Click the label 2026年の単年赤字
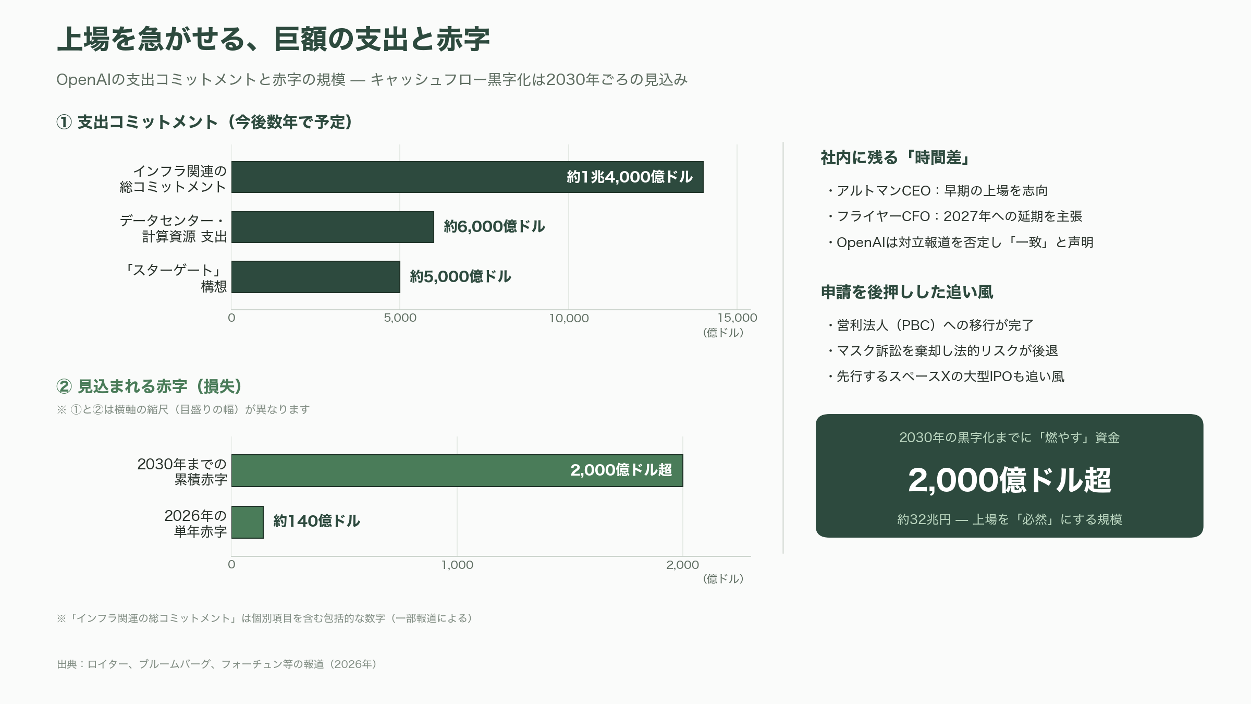1251x704 pixels. [x=195, y=523]
